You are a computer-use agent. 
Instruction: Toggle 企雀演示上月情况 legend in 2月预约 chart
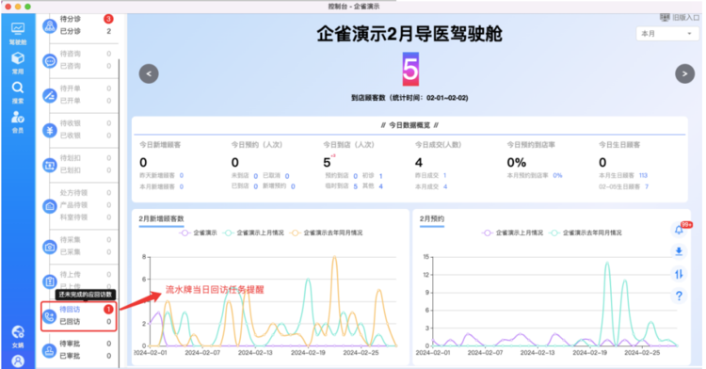(x=512, y=233)
